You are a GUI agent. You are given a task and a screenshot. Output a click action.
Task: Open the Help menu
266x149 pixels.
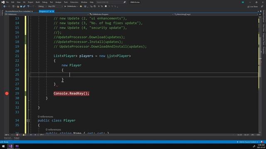tap(91, 2)
